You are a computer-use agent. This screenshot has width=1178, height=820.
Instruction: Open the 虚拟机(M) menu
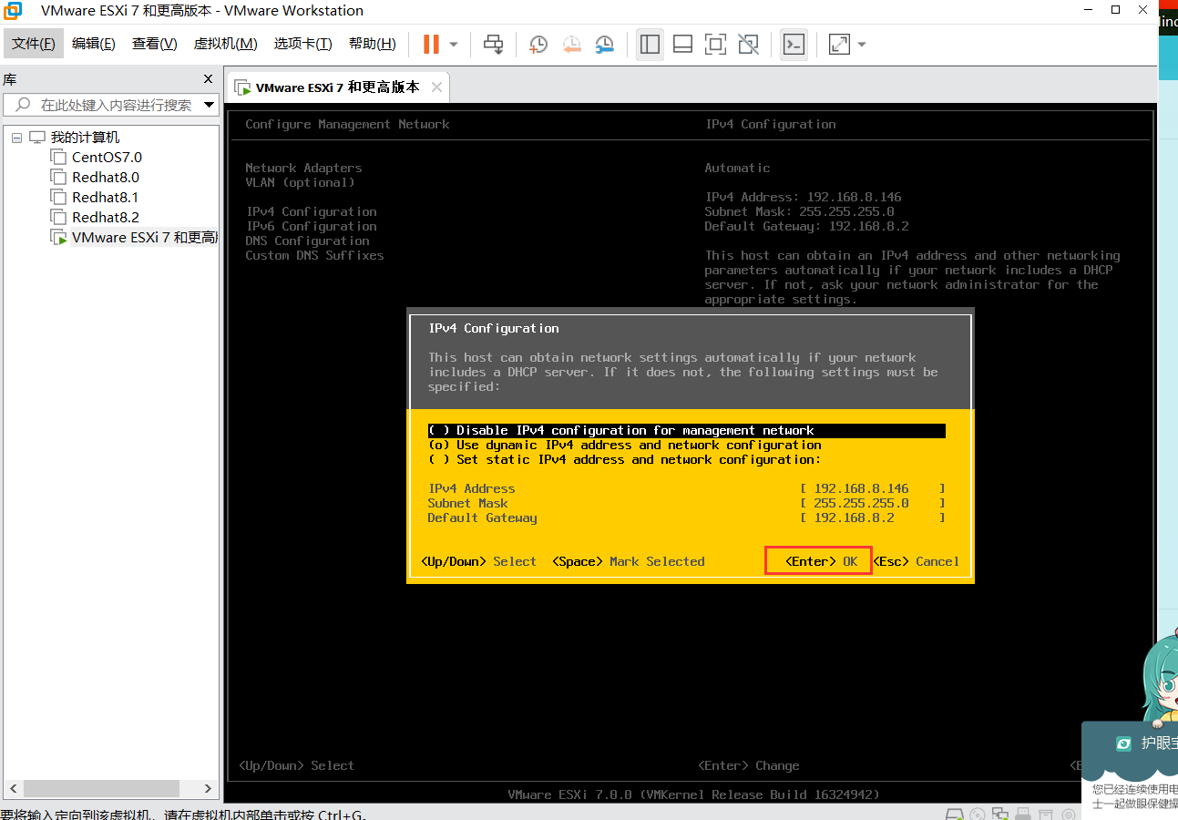[226, 44]
